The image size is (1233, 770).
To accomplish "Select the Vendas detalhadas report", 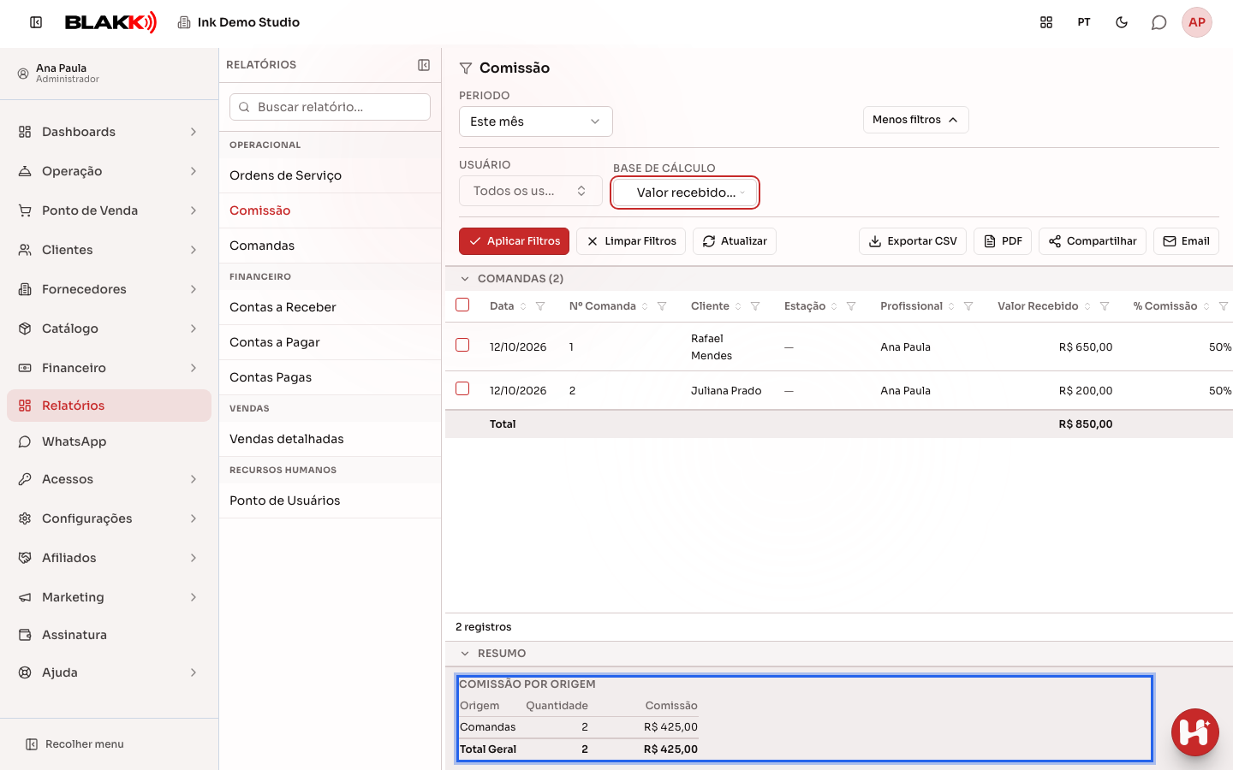I will coord(330,439).
